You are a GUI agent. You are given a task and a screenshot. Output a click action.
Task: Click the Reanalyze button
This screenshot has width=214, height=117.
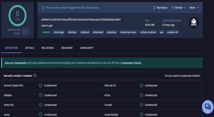(160, 8)
